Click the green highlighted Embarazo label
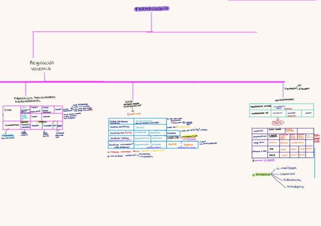 click(x=262, y=175)
